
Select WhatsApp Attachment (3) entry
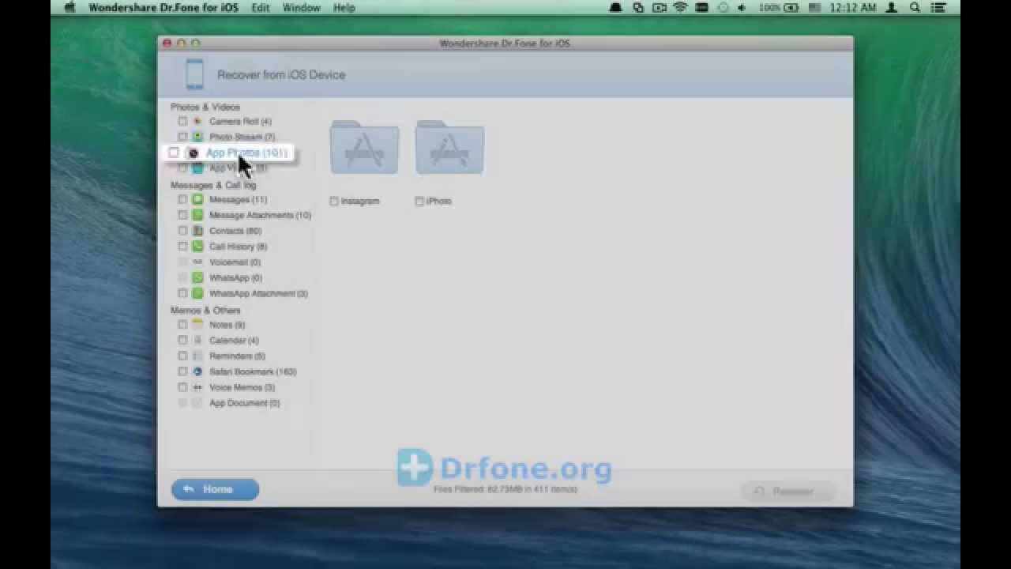tap(258, 293)
